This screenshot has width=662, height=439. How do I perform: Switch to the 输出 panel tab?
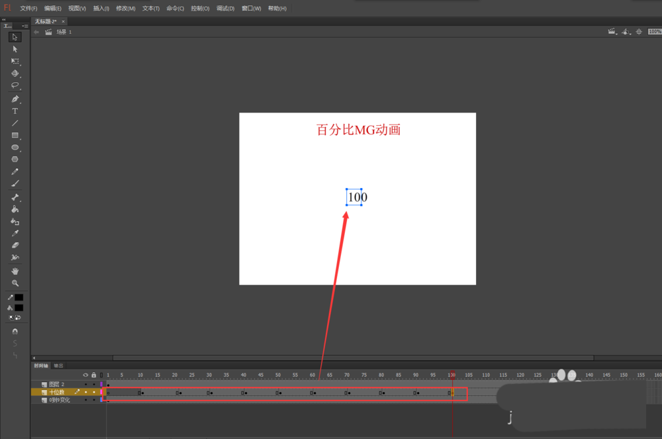point(59,366)
